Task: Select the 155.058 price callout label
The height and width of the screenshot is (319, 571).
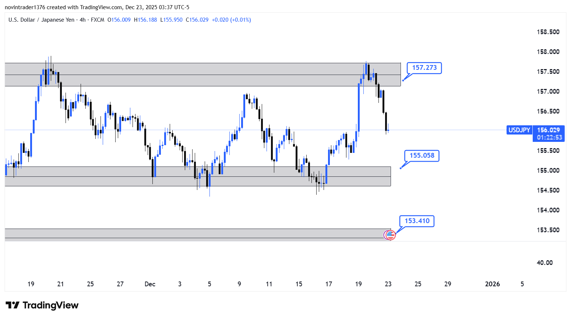Action: 422,155
